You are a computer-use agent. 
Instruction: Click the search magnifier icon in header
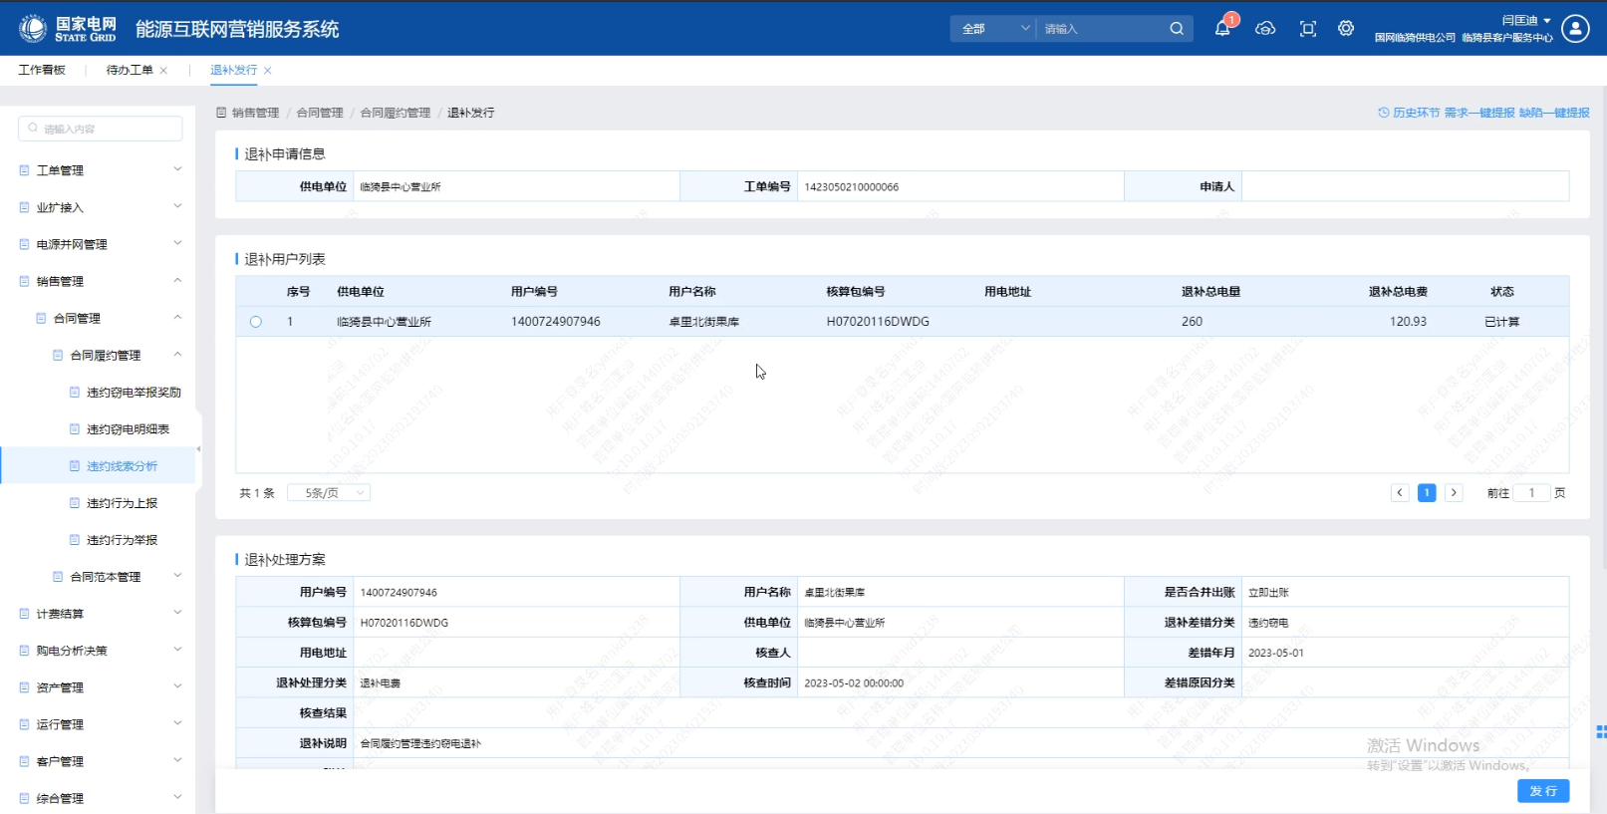point(1177,29)
